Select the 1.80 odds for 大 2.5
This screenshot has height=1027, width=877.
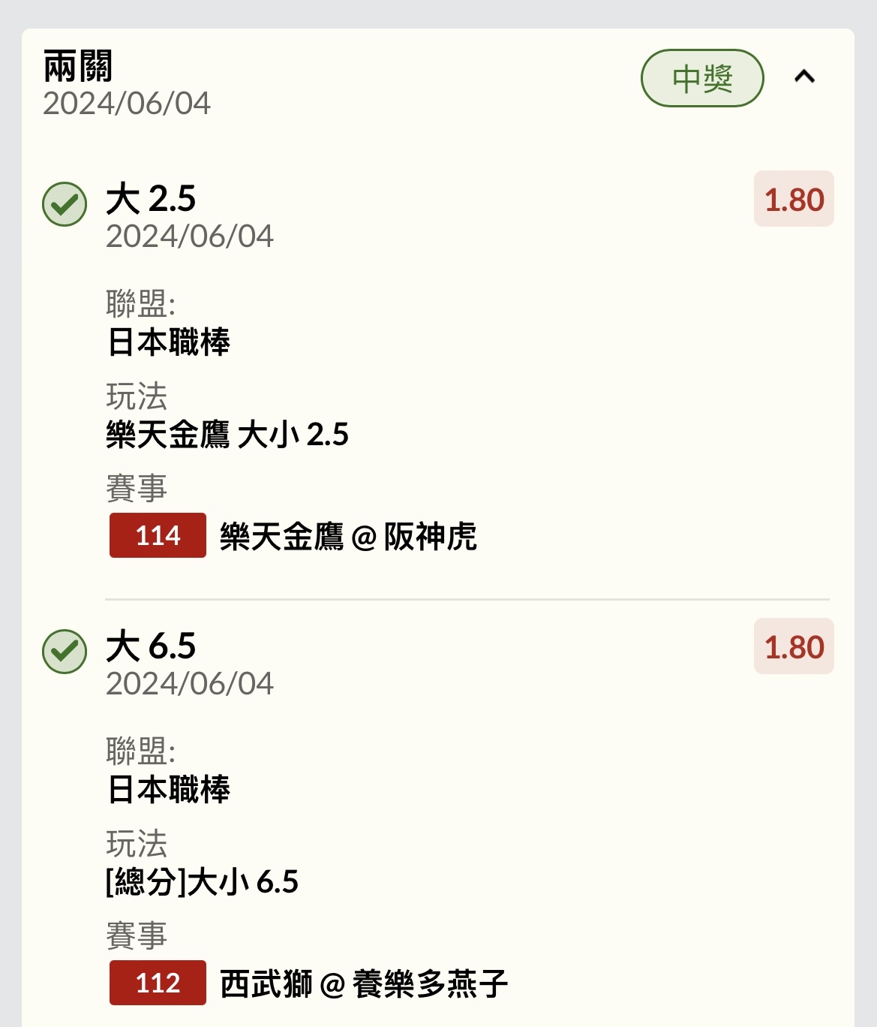click(x=794, y=200)
